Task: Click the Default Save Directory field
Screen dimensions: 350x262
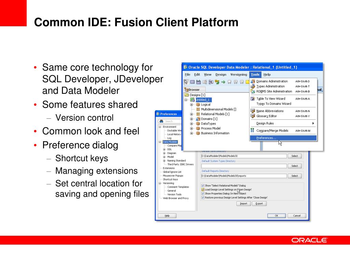Action: click(244, 156)
